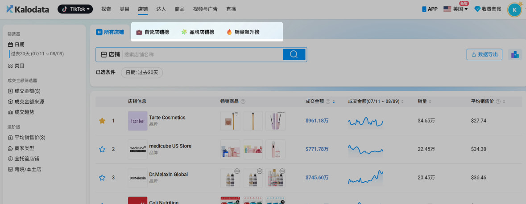Open the 达人 menu

161,9
